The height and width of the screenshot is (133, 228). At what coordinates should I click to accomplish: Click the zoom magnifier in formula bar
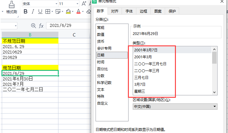click(x=34, y=26)
